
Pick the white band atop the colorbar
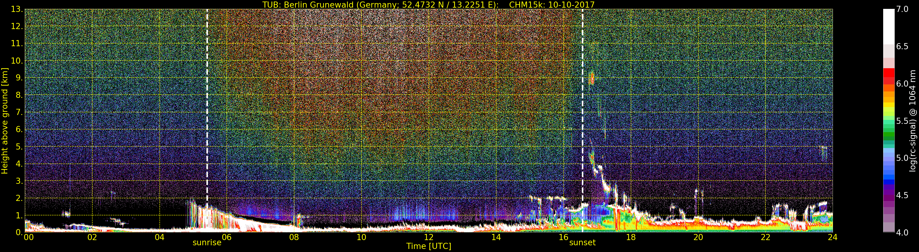[x=889, y=27]
